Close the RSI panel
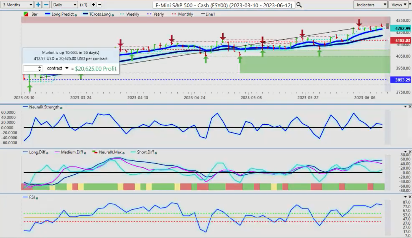This screenshot has height=238, width=412. point(410,197)
